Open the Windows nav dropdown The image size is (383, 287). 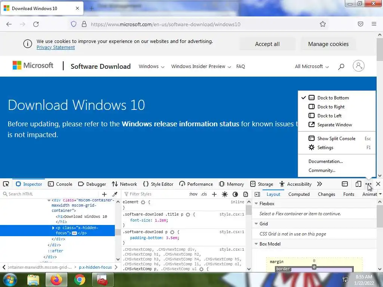click(151, 67)
